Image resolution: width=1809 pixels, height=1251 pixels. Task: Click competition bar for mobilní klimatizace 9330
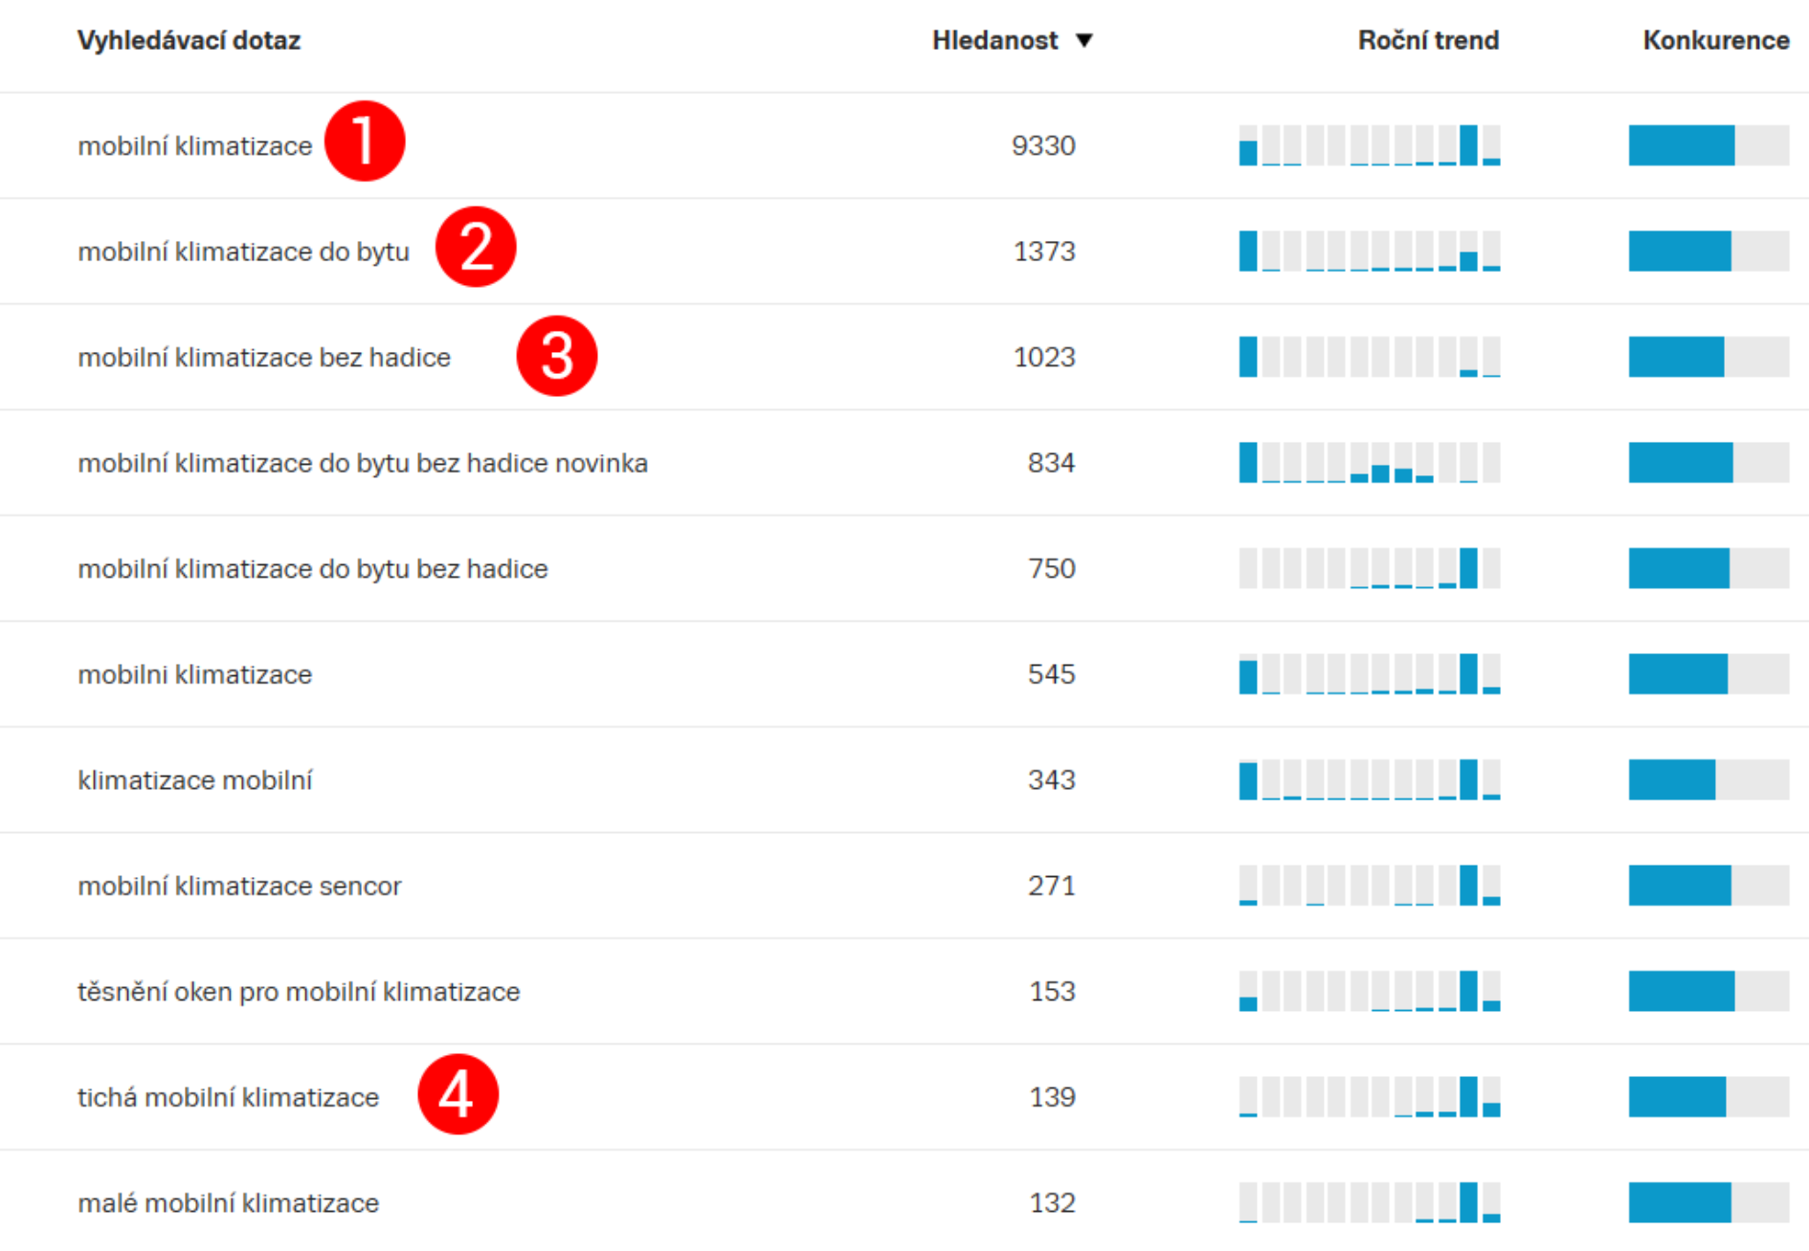[1709, 145]
